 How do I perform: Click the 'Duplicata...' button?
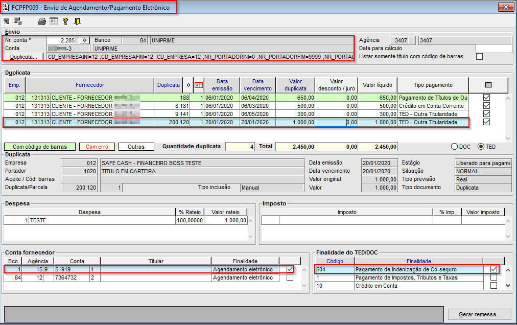[x=25, y=57]
